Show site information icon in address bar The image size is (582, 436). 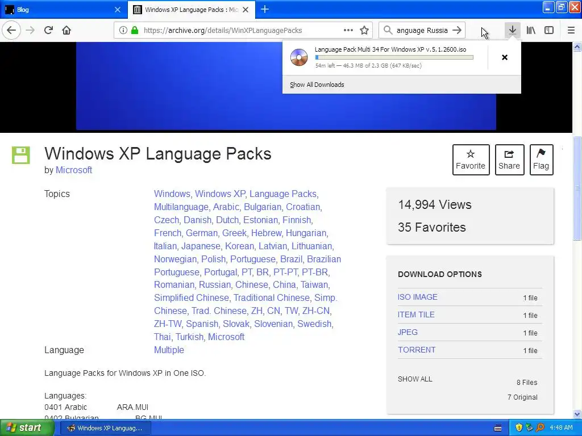point(123,31)
